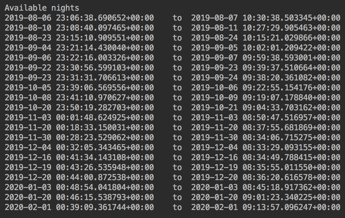Select the 2019-08-10 23:08:40 start time
Viewport: 345px width, 218px height.
(x=79, y=28)
